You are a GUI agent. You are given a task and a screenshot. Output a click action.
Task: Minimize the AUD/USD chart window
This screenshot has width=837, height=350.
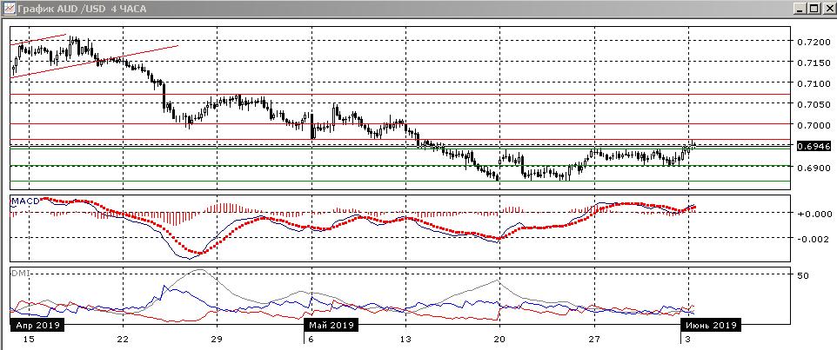click(x=799, y=8)
